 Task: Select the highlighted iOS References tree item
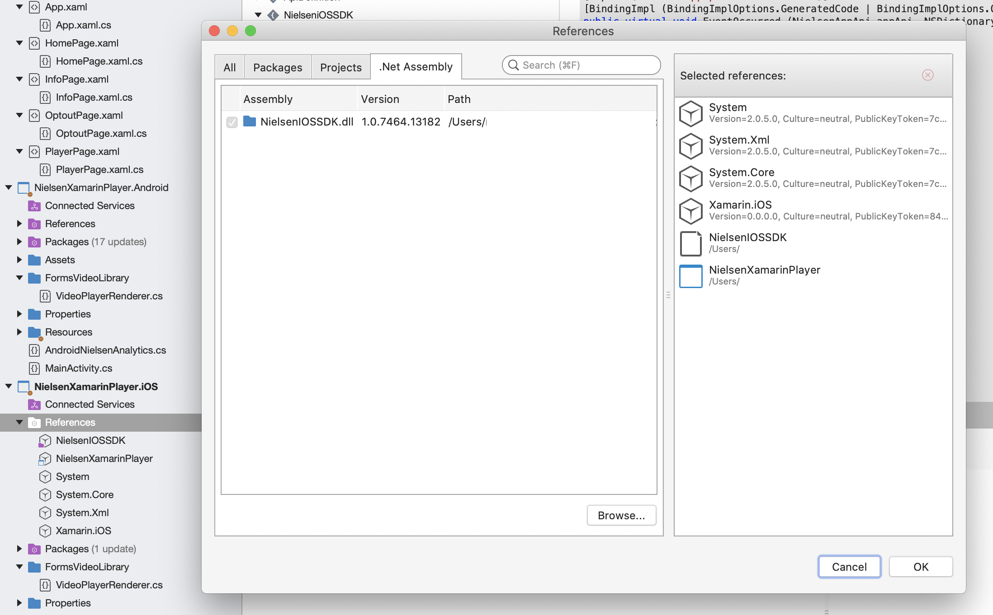pyautogui.click(x=101, y=422)
